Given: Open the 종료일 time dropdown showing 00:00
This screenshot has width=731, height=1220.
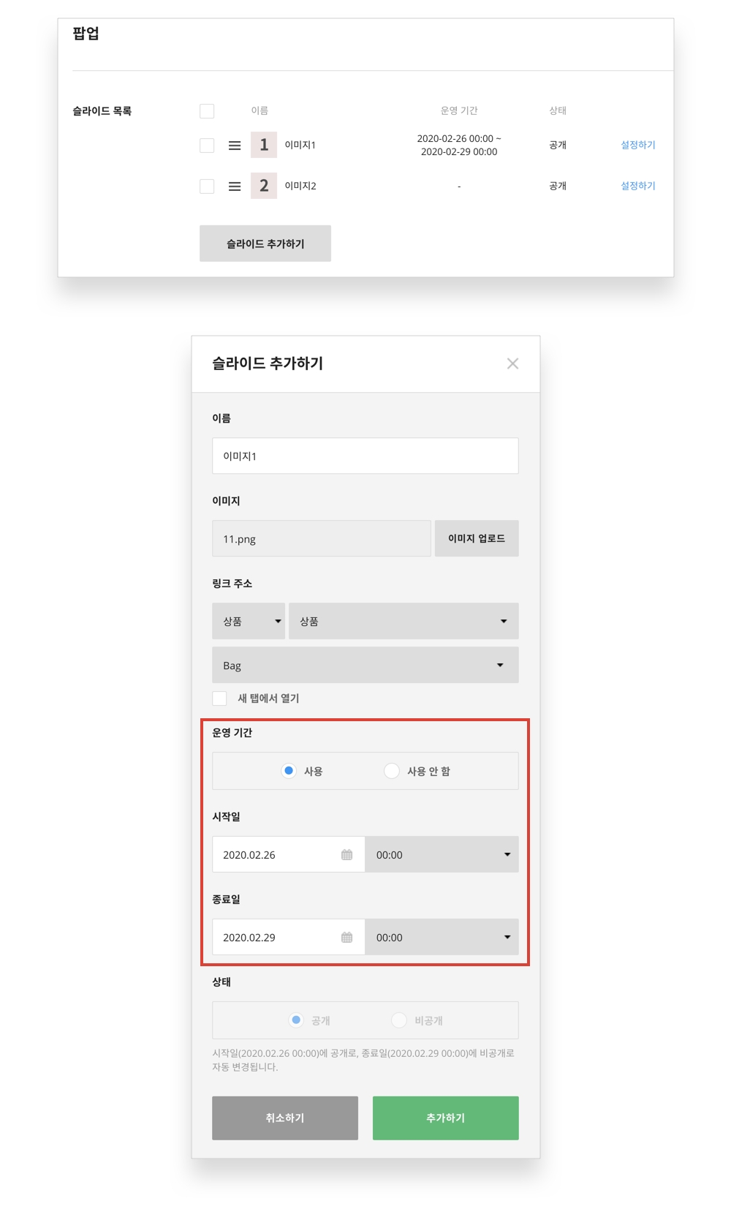Looking at the screenshot, I should [442, 937].
